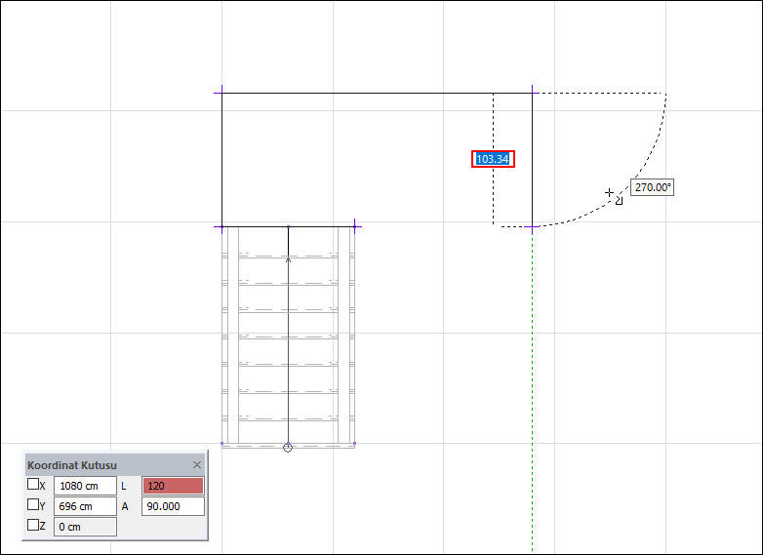
Task: Select the Y field showing 696 cm
Action: click(85, 506)
